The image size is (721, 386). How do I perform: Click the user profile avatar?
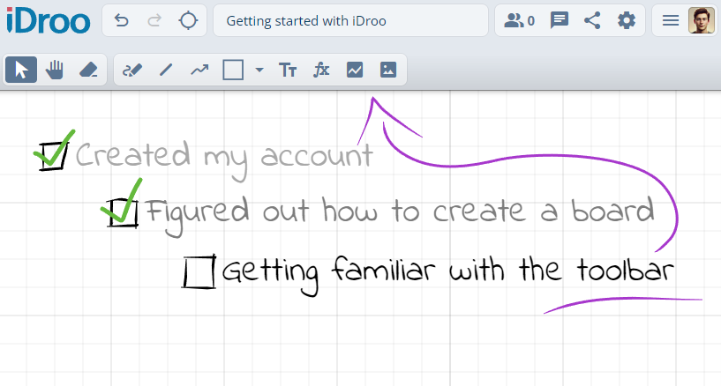tap(702, 20)
